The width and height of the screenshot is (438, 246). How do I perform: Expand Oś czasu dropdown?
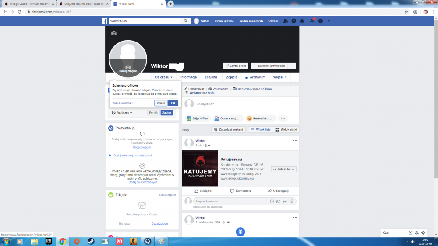(164, 77)
